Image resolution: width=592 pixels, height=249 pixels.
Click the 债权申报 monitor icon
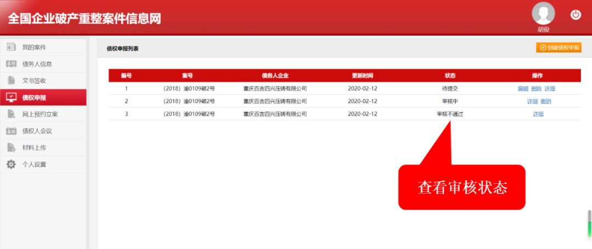pyautogui.click(x=12, y=97)
